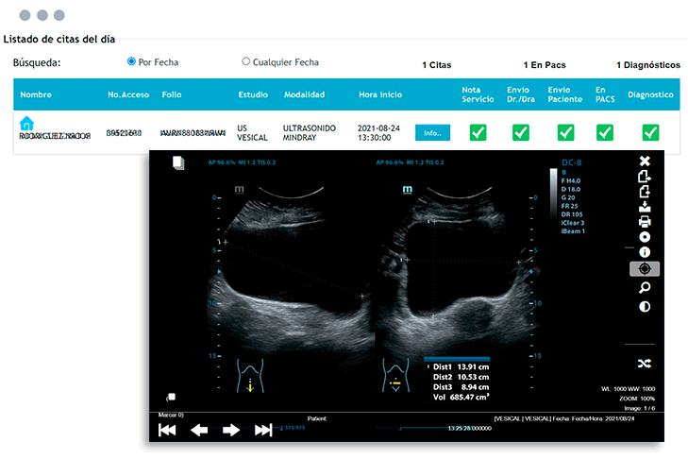Click the 1 Diagnósticos counter
The image size is (688, 459).
tap(648, 65)
